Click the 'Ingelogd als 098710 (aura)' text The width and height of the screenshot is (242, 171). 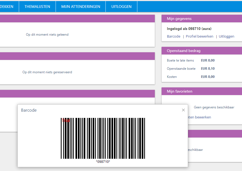(189, 29)
